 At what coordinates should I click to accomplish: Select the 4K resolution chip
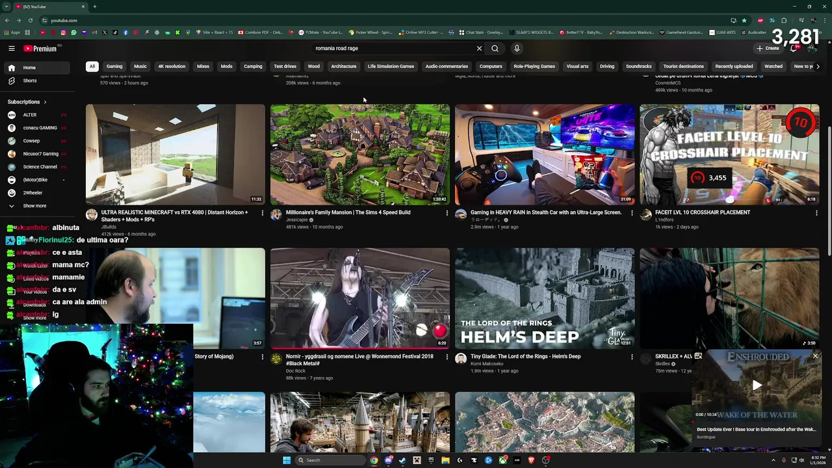click(172, 66)
